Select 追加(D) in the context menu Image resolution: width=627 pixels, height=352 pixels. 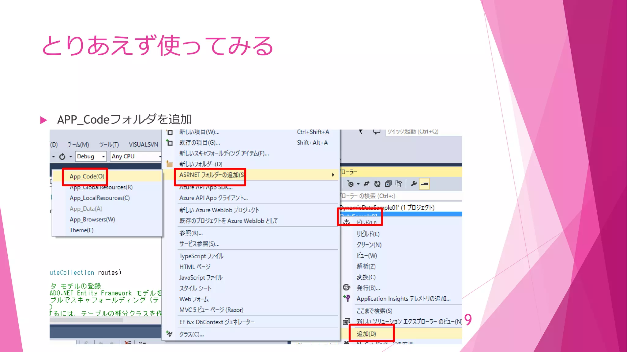pyautogui.click(x=366, y=334)
